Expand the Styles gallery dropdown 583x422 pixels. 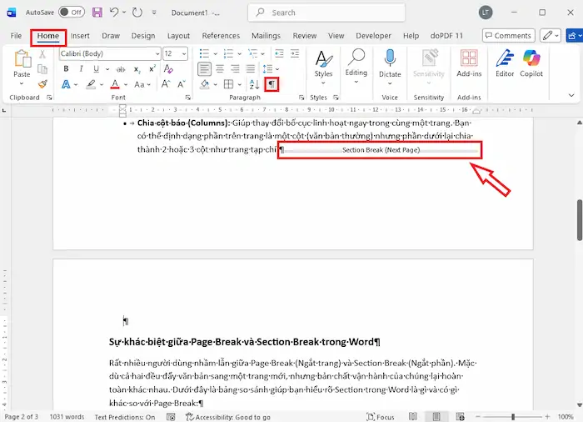[323, 73]
